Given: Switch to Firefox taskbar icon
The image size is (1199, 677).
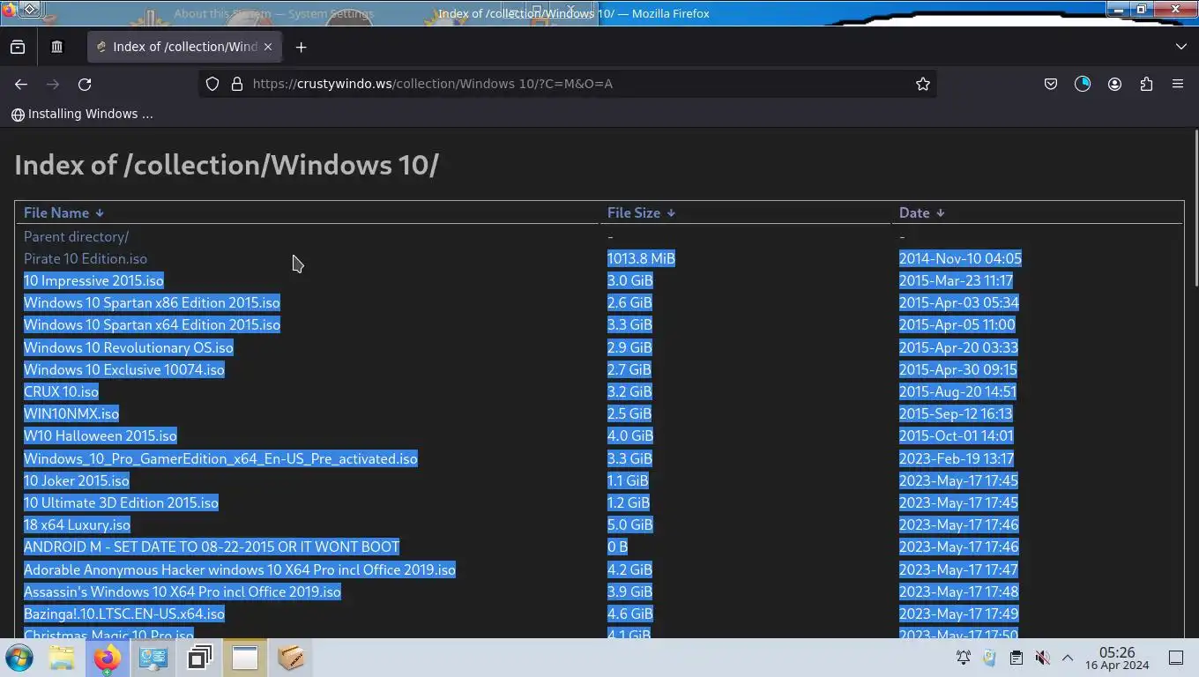Looking at the screenshot, I should coord(108,658).
